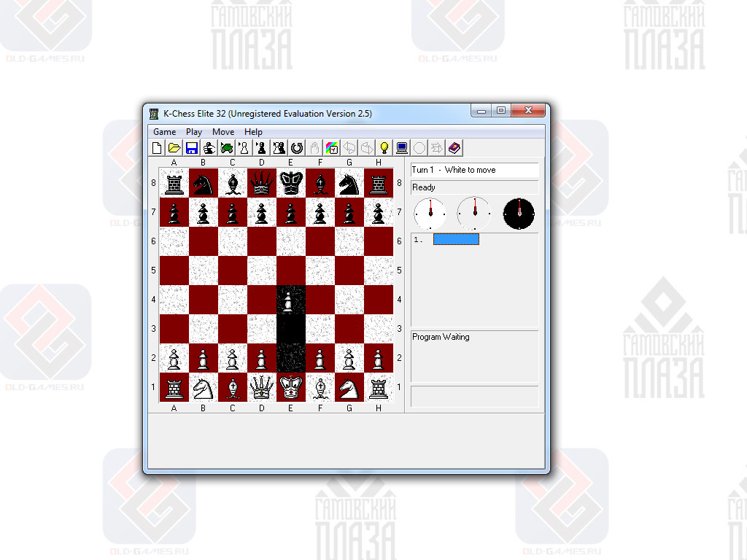Screen dimensions: 747x560
Task: Select the black pawn on E7
Action: pyautogui.click(x=290, y=212)
